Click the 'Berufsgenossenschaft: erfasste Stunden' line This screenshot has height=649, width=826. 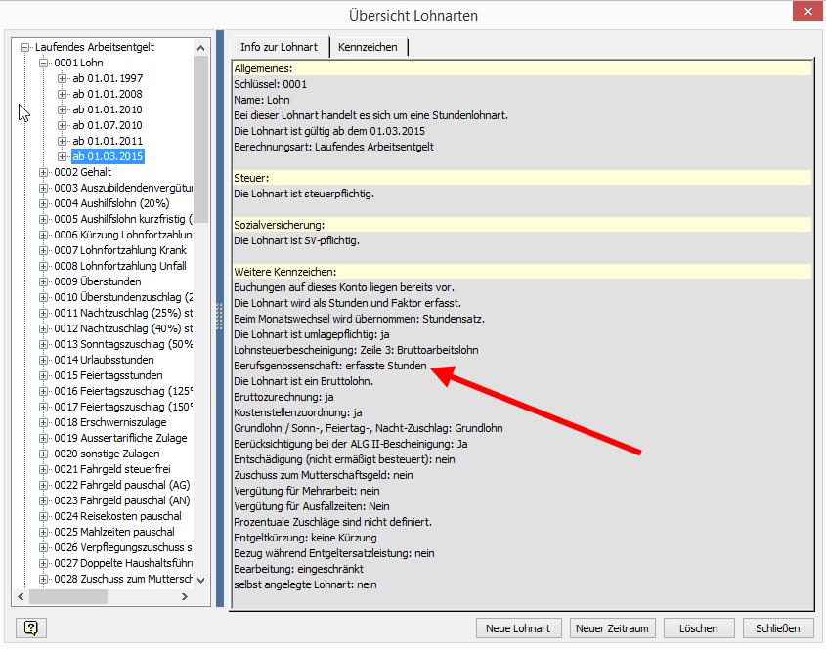click(x=330, y=366)
